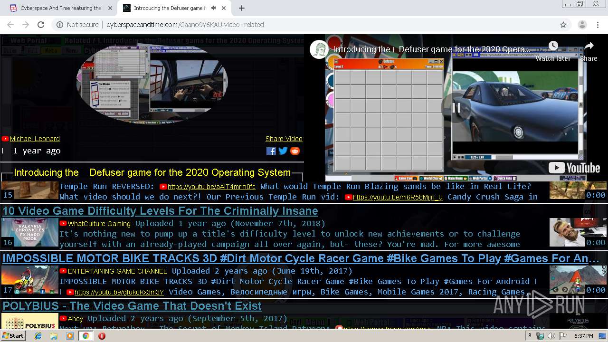Click YouTube icon beside ENTERTAINING GAME CHANNEL
This screenshot has width=608, height=342.
[x=63, y=271]
